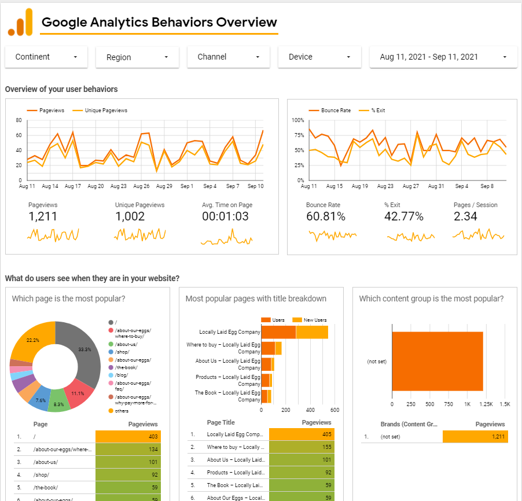Click the /the-book/ row in the Page table
This screenshot has height=501, width=522.
(x=87, y=487)
